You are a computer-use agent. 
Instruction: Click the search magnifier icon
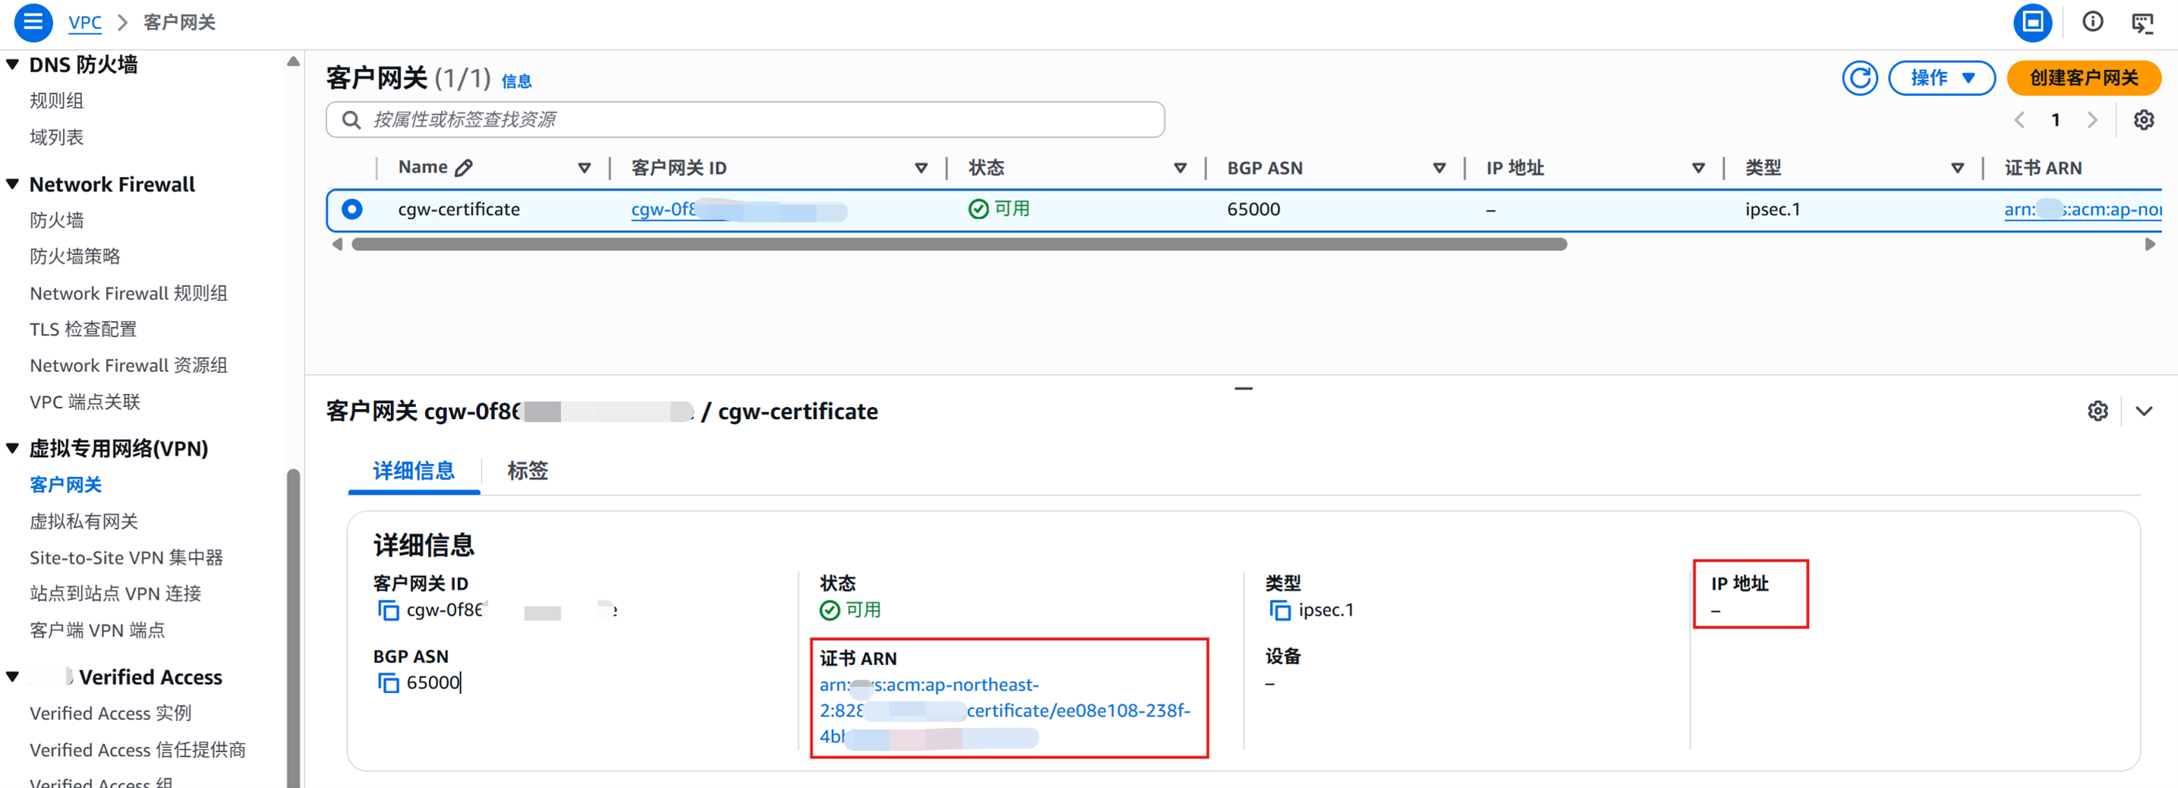point(351,120)
